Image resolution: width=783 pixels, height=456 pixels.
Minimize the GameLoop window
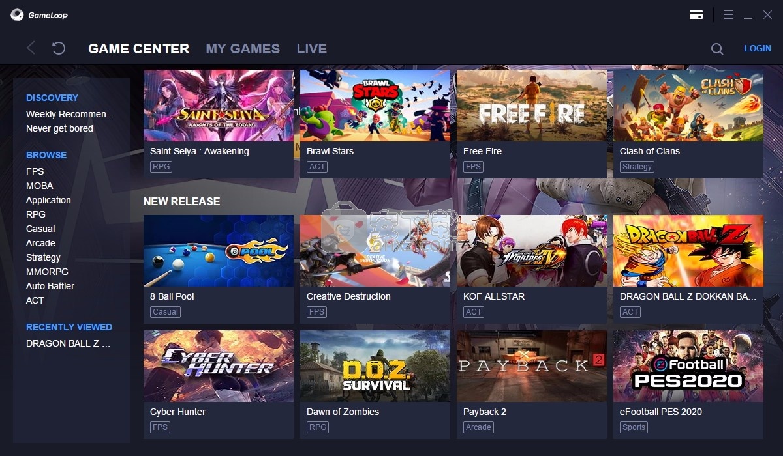(748, 15)
